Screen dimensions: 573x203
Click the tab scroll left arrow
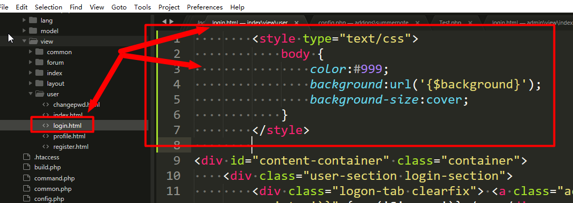tap(164, 22)
